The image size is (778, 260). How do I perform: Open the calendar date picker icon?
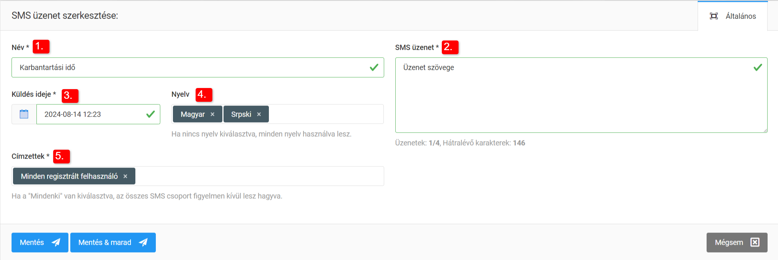point(24,114)
